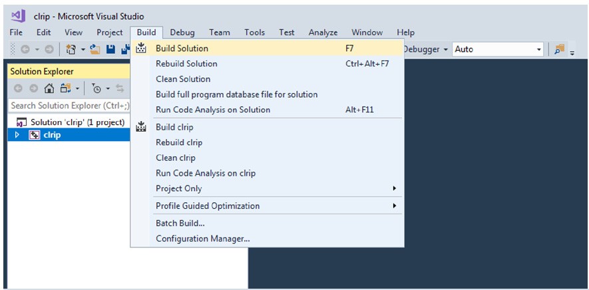589x290 pixels.
Task: Click the New Project toolbar icon
Action: tap(70, 49)
